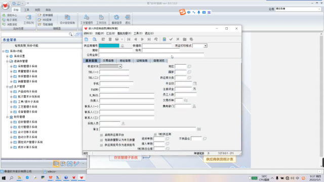Click the 供应商供货统计表 button
This screenshot has height=182, width=324.
219,159
